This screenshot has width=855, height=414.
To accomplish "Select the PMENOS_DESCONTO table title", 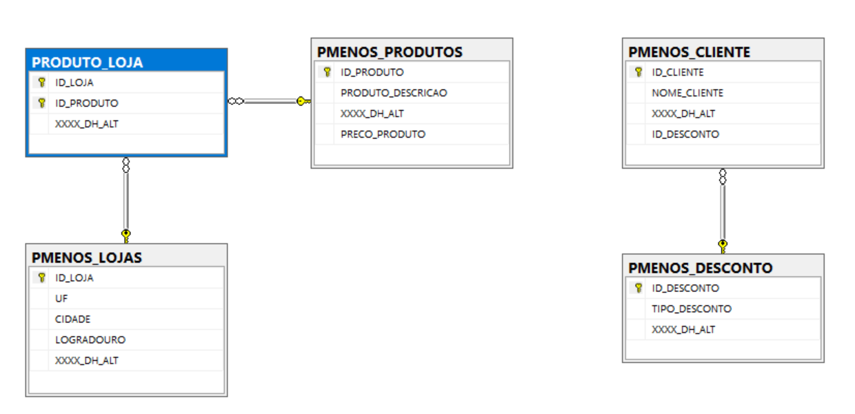I will pos(723,268).
